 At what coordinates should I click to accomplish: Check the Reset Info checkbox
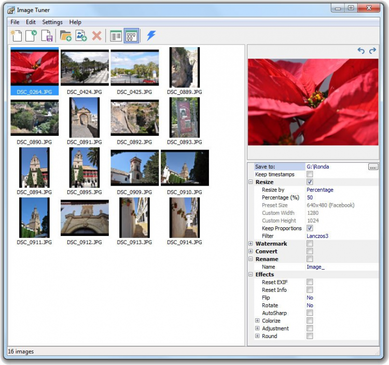point(310,290)
